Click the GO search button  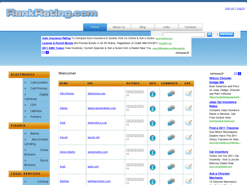(x=209, y=35)
